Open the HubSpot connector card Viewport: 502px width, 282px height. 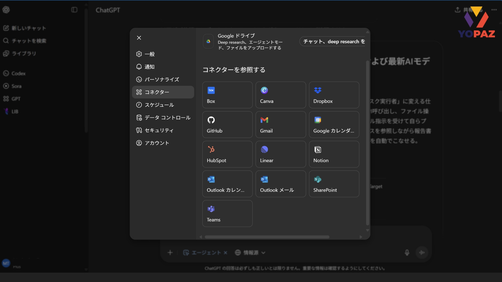[x=227, y=154]
